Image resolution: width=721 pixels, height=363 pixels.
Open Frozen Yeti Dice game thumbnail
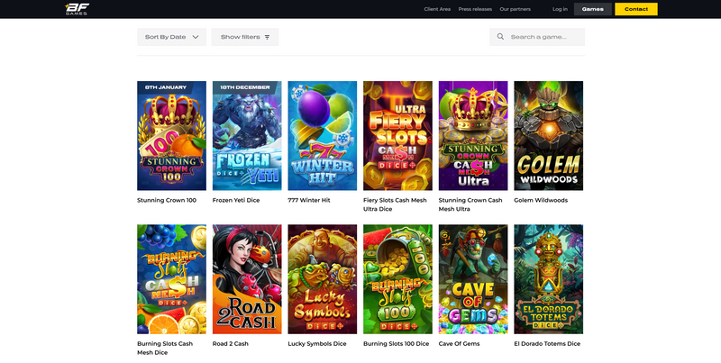(x=247, y=135)
